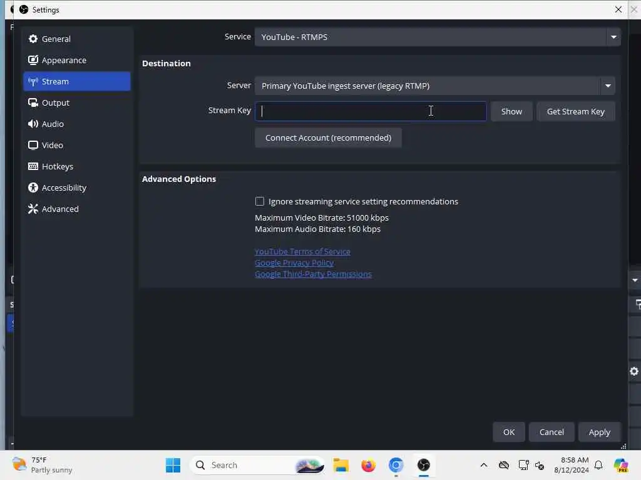Screen dimensions: 641x480
Task: Click Cancel to discard changes
Action: pyautogui.click(x=551, y=432)
